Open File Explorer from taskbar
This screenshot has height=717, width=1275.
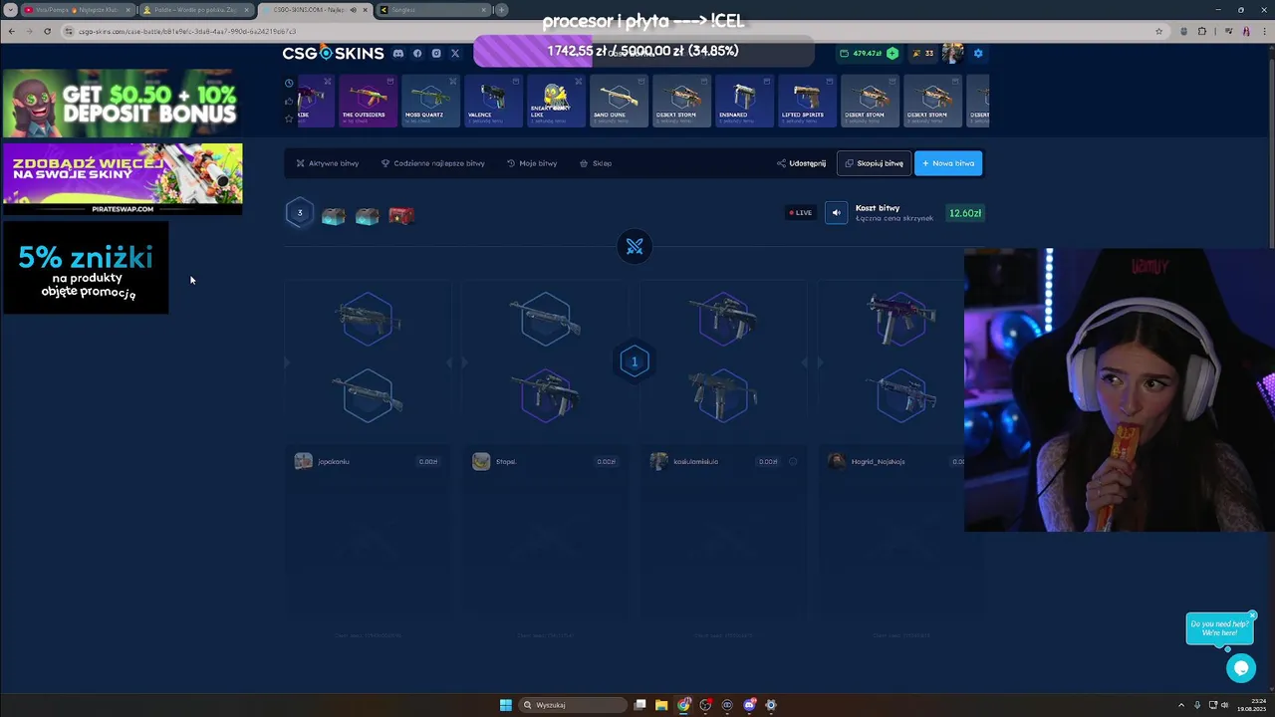(661, 705)
